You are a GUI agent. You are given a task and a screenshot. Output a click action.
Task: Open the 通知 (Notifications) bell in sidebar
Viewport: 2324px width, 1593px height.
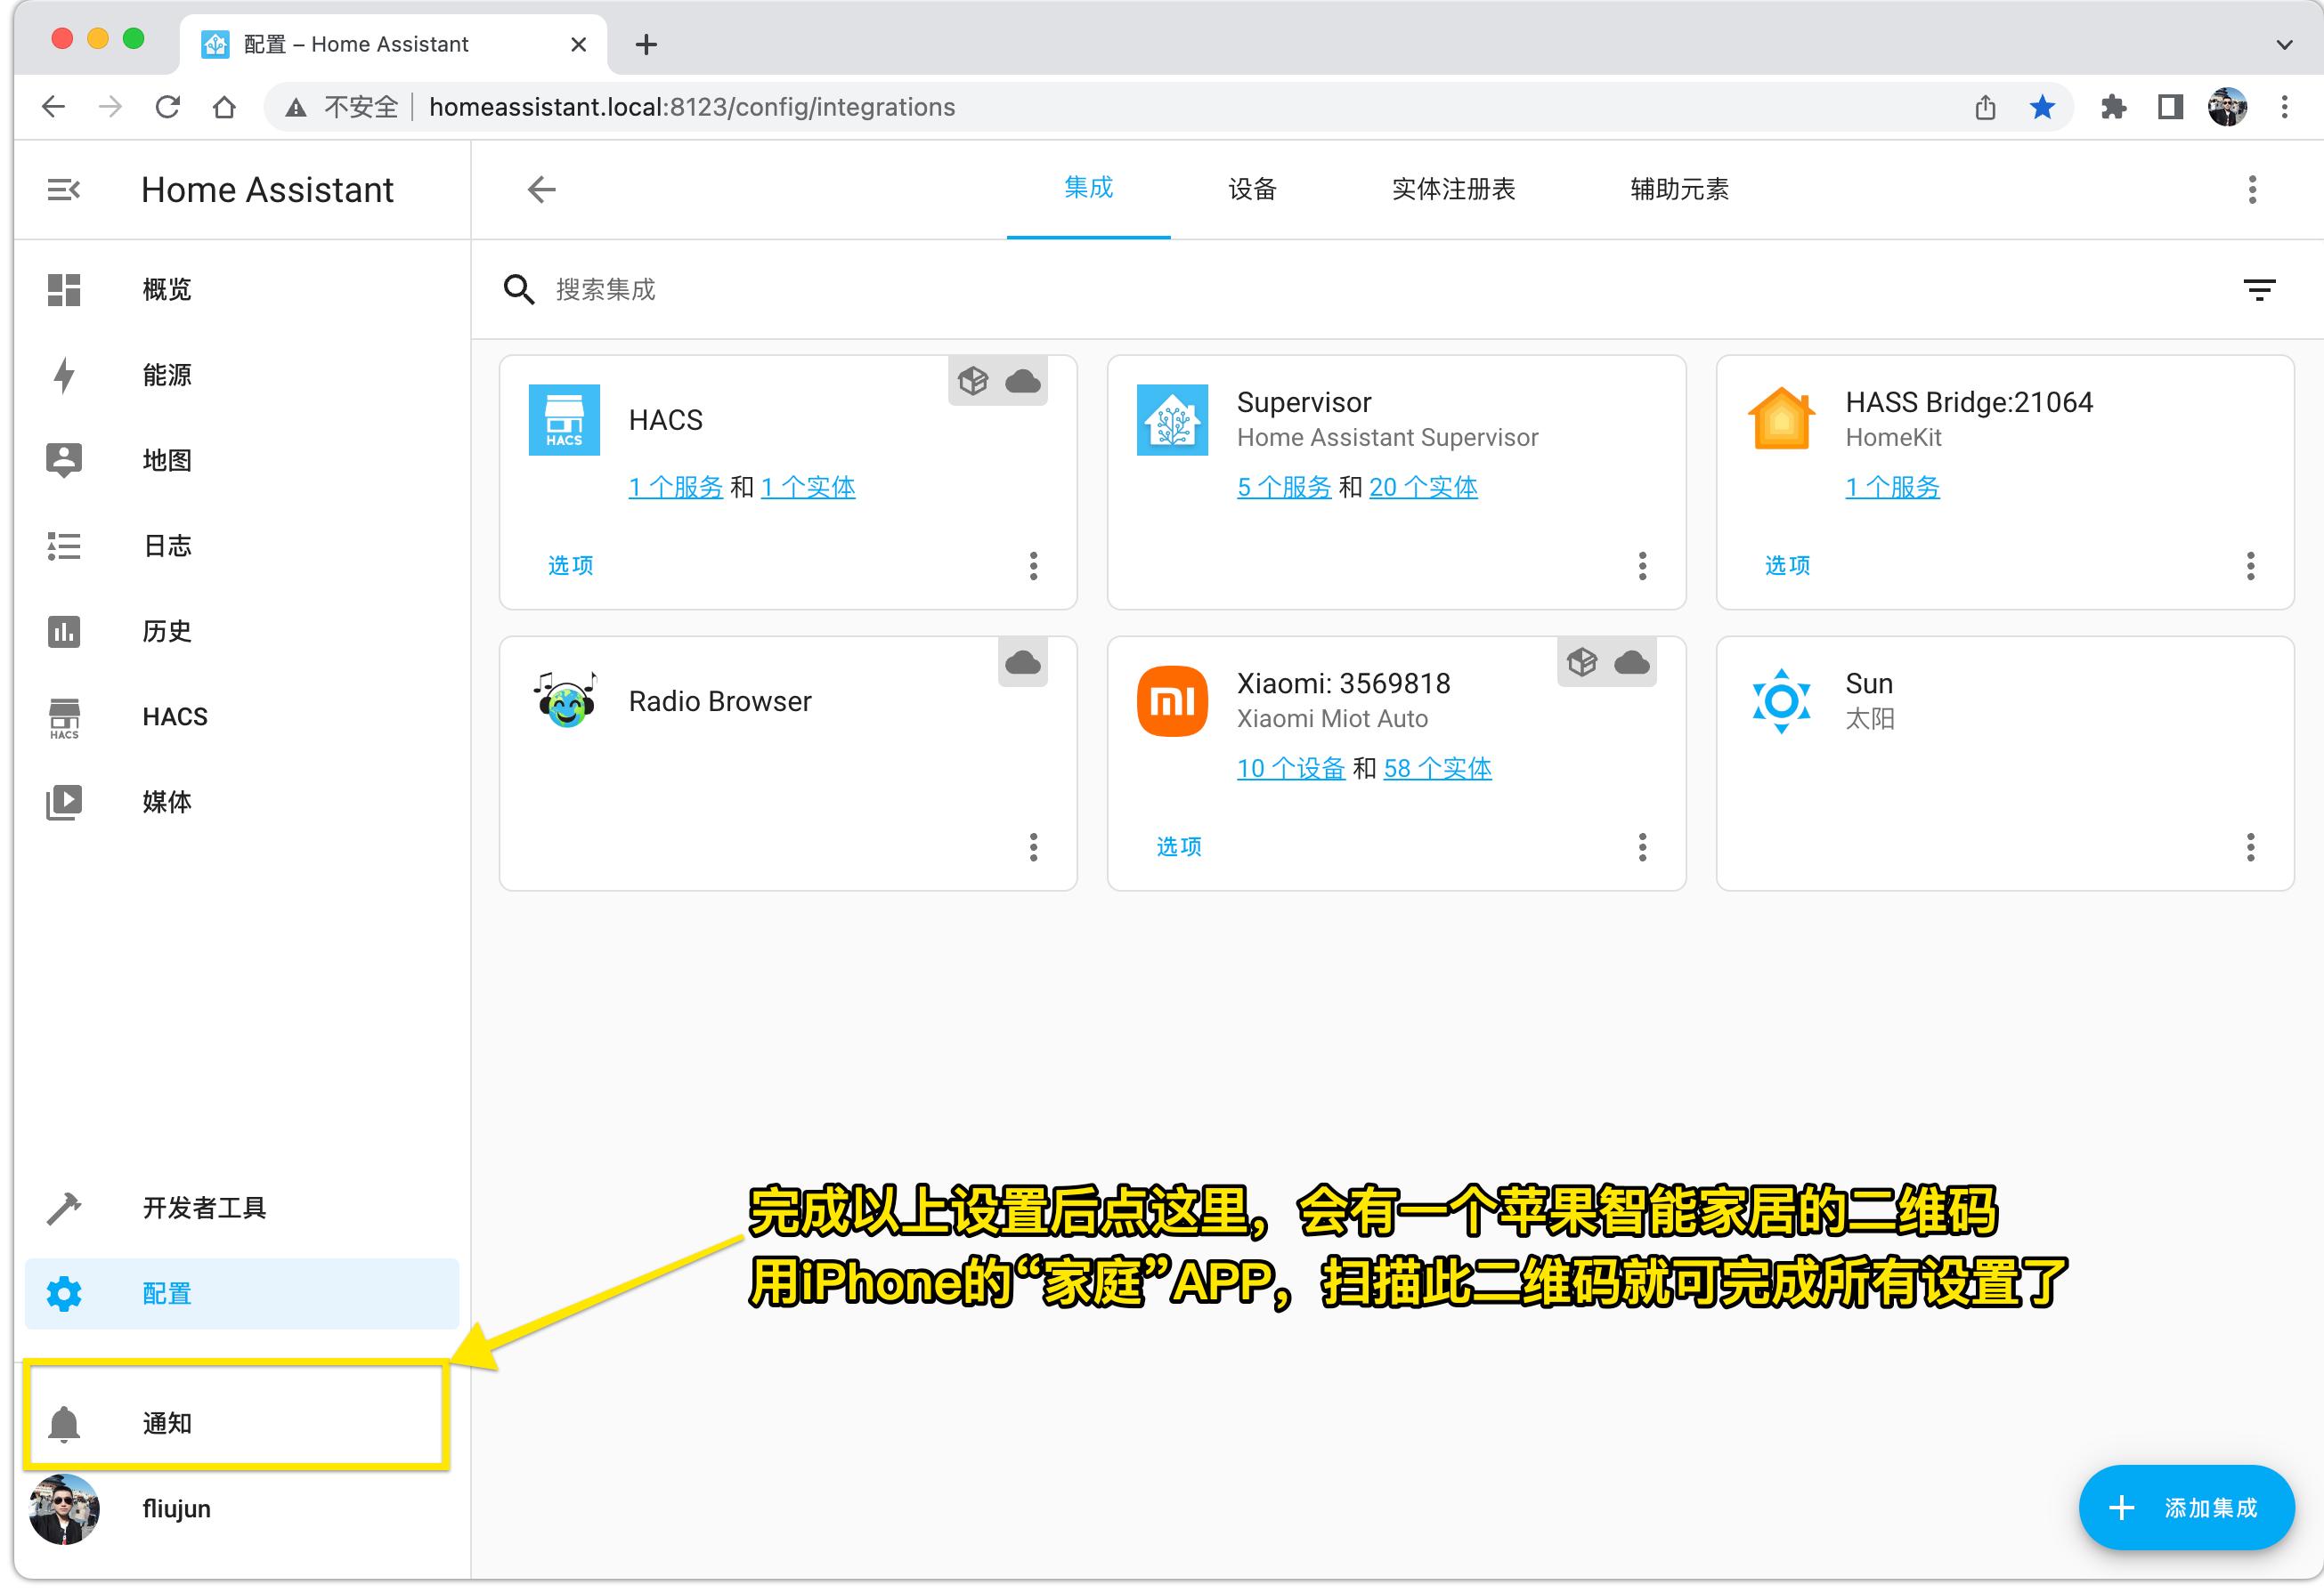tap(65, 1423)
